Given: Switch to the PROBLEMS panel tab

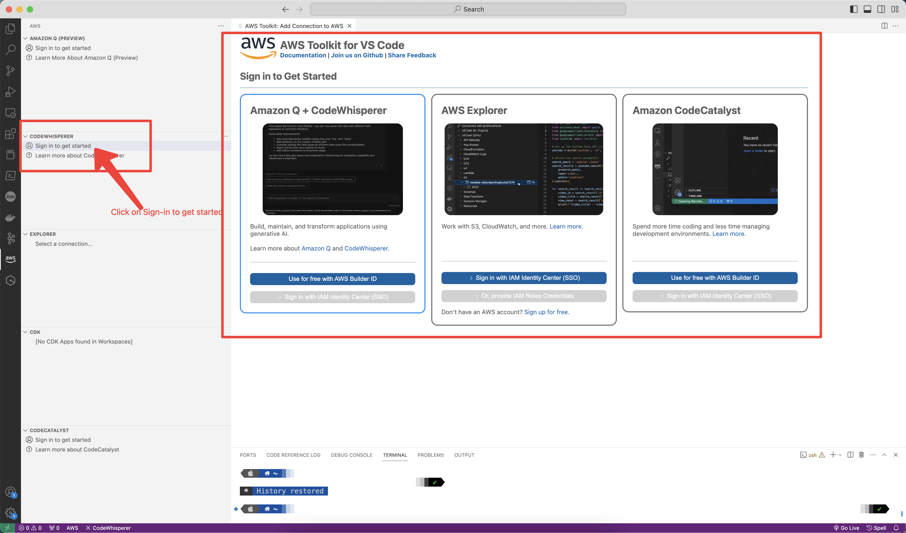Looking at the screenshot, I should point(430,455).
